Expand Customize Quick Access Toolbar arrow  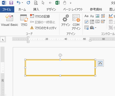(x=70, y=3)
